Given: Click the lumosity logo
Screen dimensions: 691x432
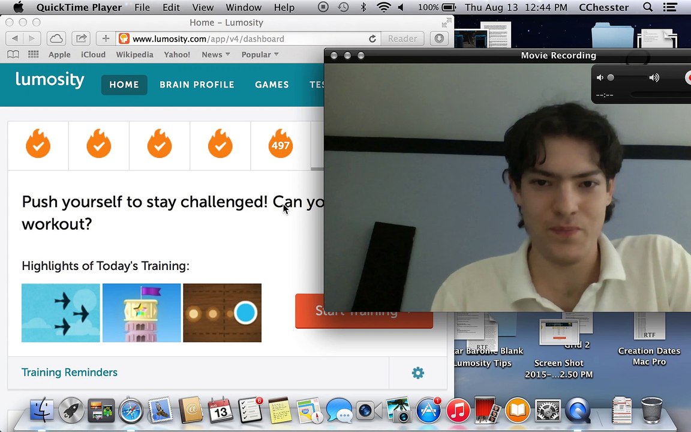Looking at the screenshot, I should pyautogui.click(x=50, y=80).
